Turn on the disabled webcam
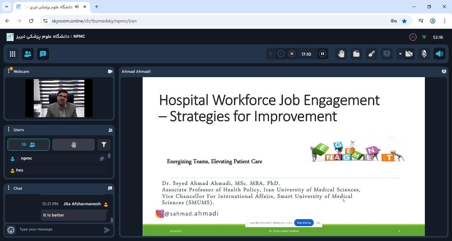 [409, 54]
